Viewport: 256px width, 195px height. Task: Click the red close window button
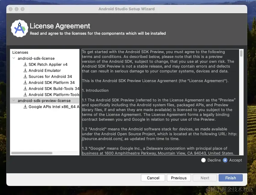click(11, 9)
